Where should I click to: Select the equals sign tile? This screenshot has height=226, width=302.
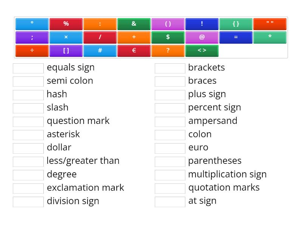pos(236,37)
